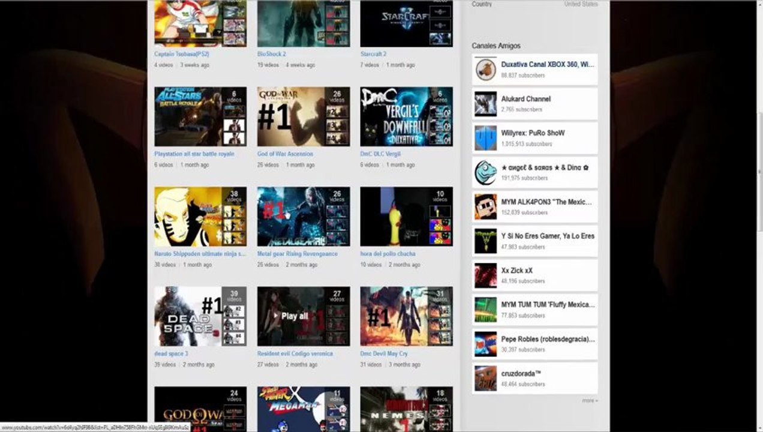Open Captain Tsubasa(PS2) playlist link
Viewport: 763px width, 432px height.
182,54
